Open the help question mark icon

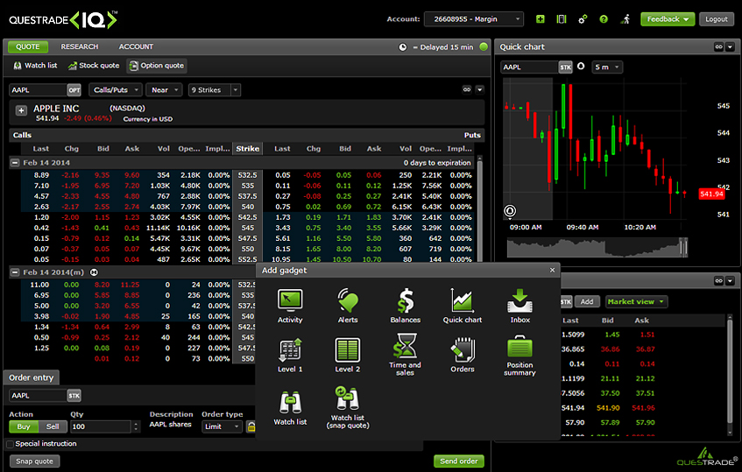tap(604, 19)
